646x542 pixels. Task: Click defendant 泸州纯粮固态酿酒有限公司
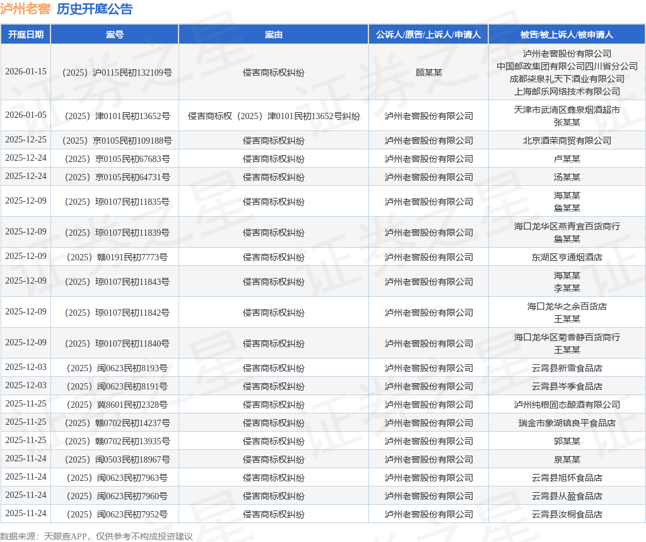coord(567,405)
